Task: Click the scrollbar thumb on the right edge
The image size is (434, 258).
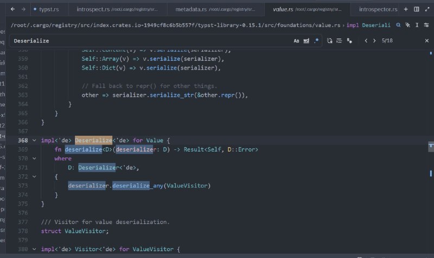Action: click(431, 146)
